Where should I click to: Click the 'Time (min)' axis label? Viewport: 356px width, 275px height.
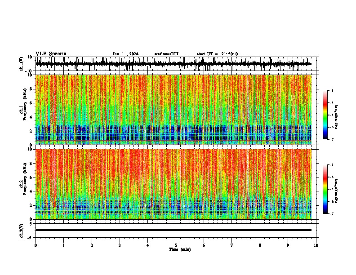pyautogui.click(x=180, y=249)
